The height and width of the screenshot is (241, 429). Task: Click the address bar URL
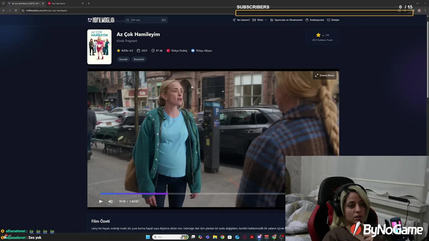tap(47, 10)
